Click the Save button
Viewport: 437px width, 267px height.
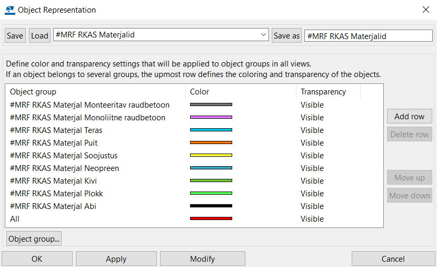click(15, 35)
